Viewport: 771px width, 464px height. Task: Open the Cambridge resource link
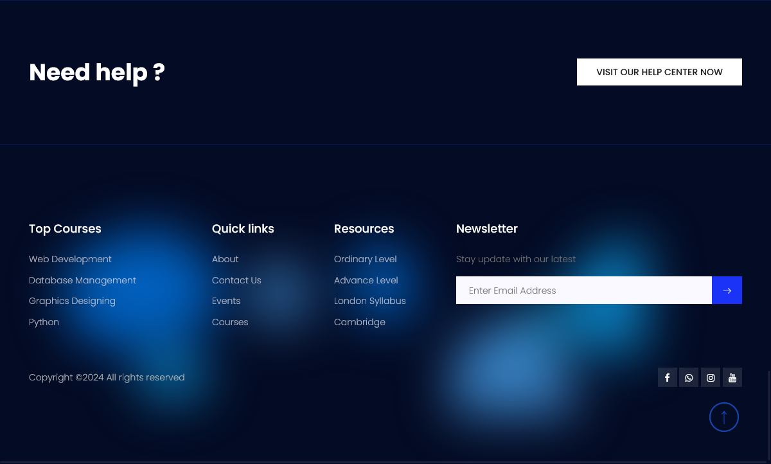pyautogui.click(x=359, y=322)
